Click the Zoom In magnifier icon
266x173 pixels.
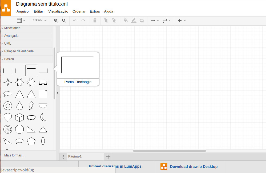pos(56,21)
